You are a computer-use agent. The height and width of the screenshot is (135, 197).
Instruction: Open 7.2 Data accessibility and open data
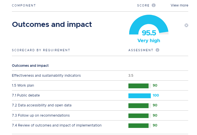click(x=42, y=105)
